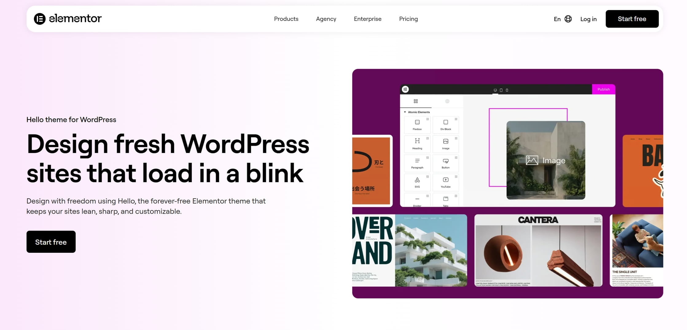Screen dimensions: 687x330
Task: Open the language selector globe icon
Action: (x=568, y=19)
